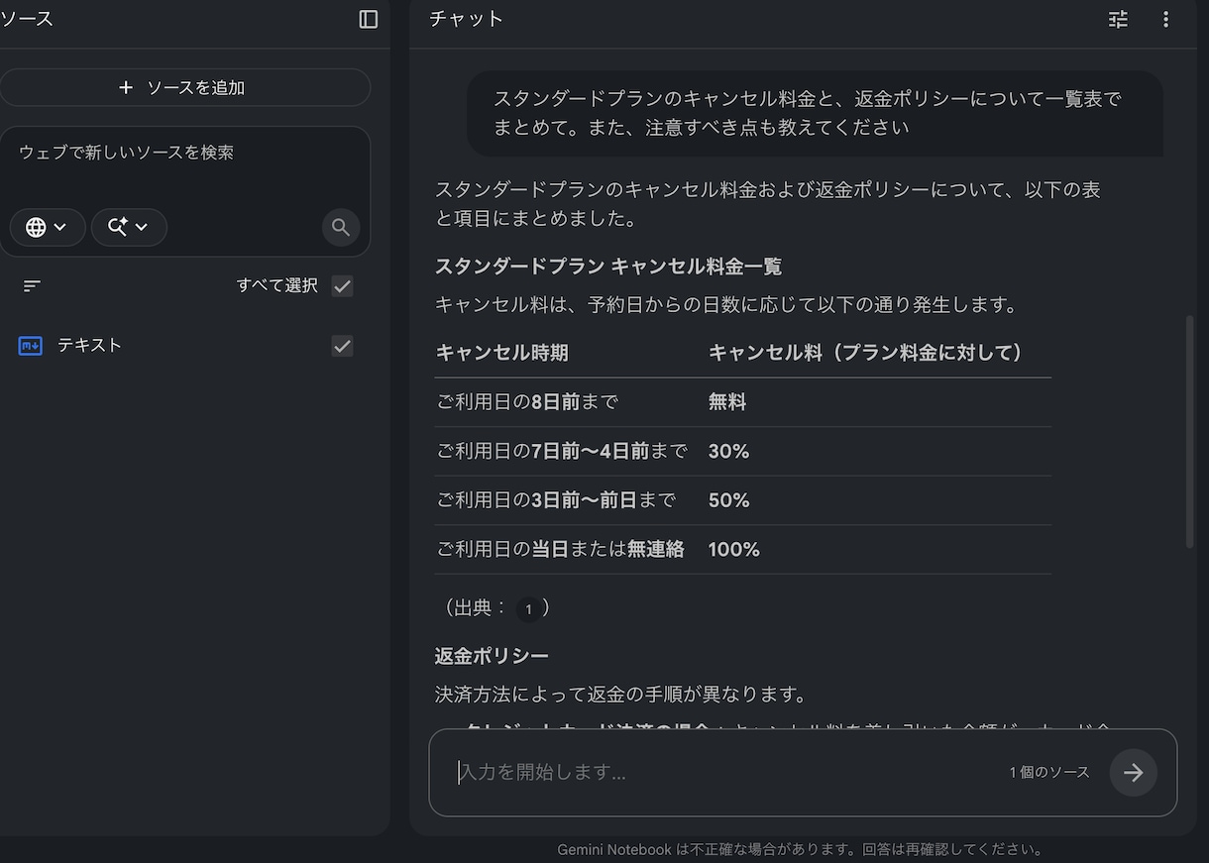
Task: Click the ソースを追加 button
Action: (x=184, y=87)
